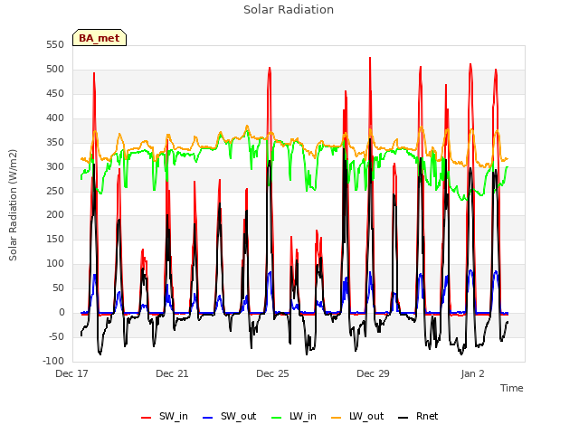579x434 pixels.
Task: Click the 0 y-axis tick label
Action: coord(62,313)
